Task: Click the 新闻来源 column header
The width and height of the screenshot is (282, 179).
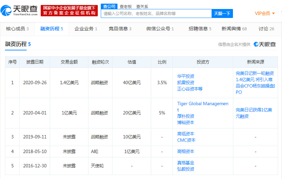Action: pyautogui.click(x=255, y=62)
